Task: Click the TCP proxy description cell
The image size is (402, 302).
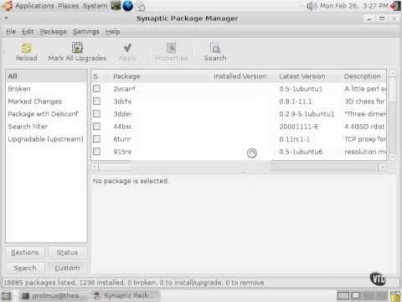Action: [365, 139]
